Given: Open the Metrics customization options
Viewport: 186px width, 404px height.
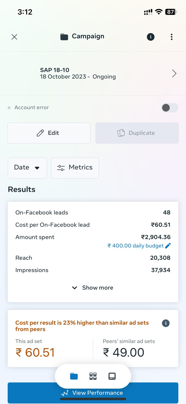Looking at the screenshot, I should click(75, 168).
